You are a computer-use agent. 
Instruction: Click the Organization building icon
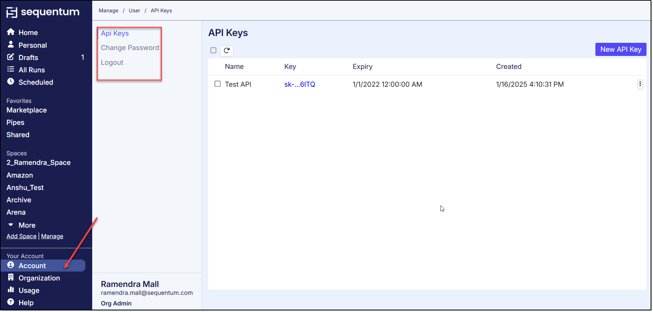point(11,277)
